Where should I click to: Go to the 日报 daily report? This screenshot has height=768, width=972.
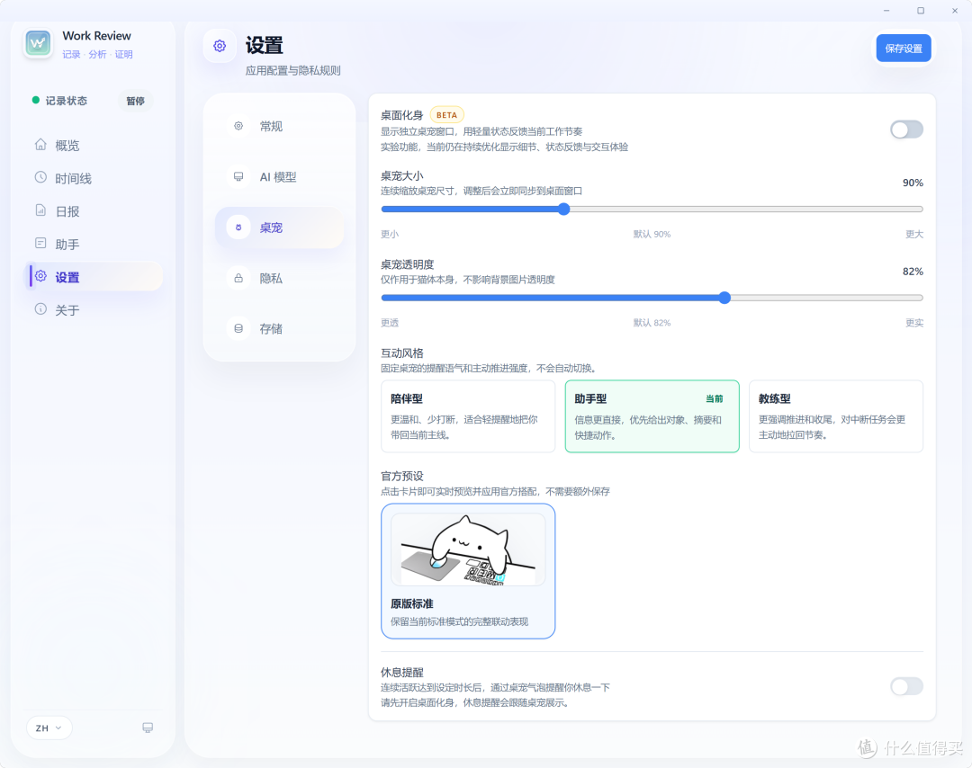(x=93, y=211)
